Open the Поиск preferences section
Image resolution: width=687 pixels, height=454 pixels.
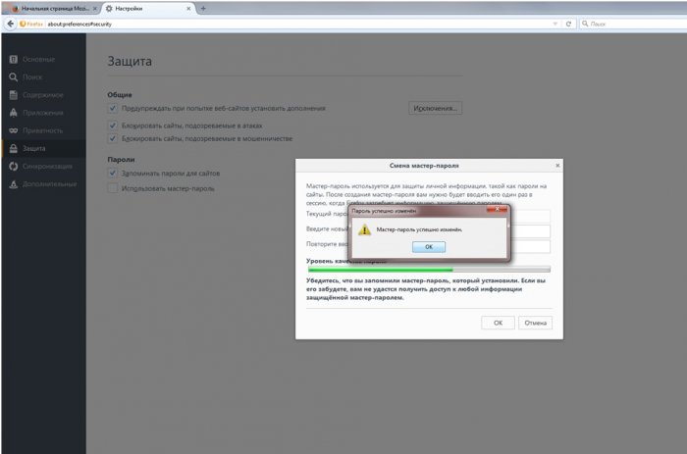click(32, 76)
